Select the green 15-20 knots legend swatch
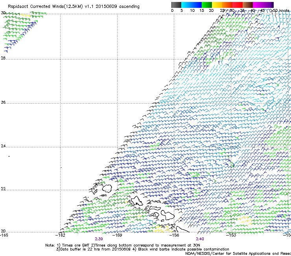The width and height of the screenshot is (291, 256). pyautogui.click(x=207, y=5)
